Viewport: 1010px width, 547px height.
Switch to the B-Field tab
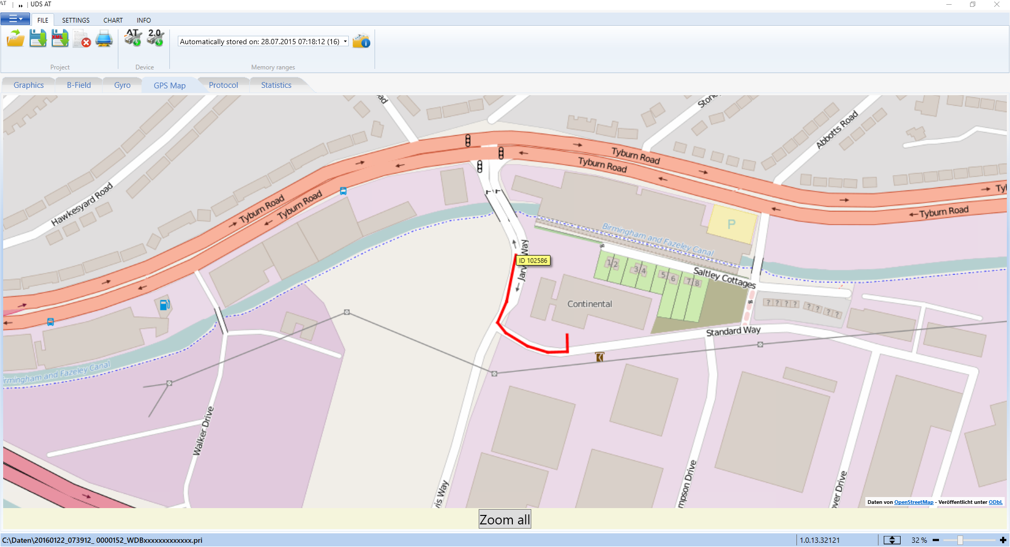[x=79, y=85]
